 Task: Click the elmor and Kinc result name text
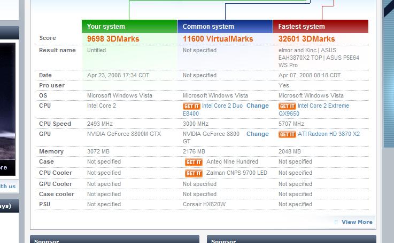(x=319, y=58)
